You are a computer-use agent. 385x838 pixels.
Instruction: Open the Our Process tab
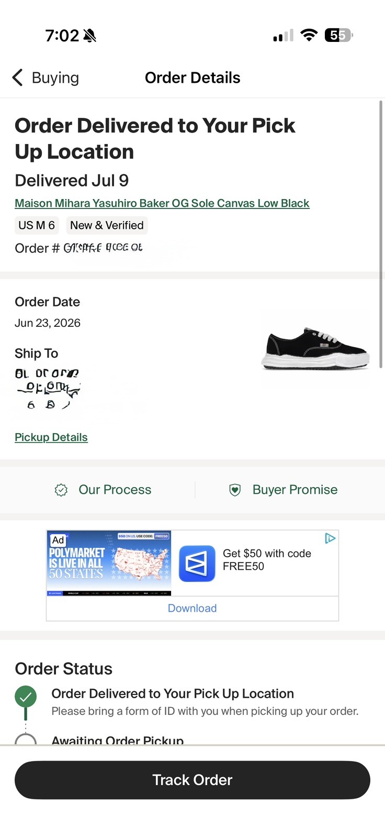coord(103,490)
